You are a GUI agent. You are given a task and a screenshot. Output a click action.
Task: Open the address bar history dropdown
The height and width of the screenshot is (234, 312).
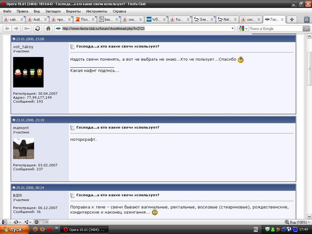click(233, 29)
